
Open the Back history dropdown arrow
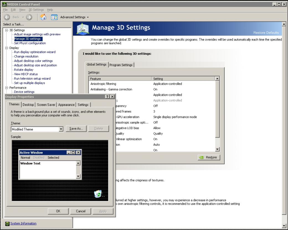tap(23, 17)
